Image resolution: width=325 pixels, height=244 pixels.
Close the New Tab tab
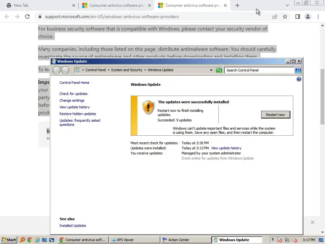point(74,6)
